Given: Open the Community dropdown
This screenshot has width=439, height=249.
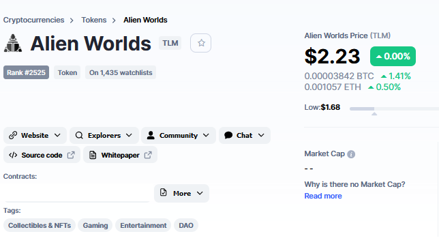Looking at the screenshot, I should pyautogui.click(x=179, y=135).
